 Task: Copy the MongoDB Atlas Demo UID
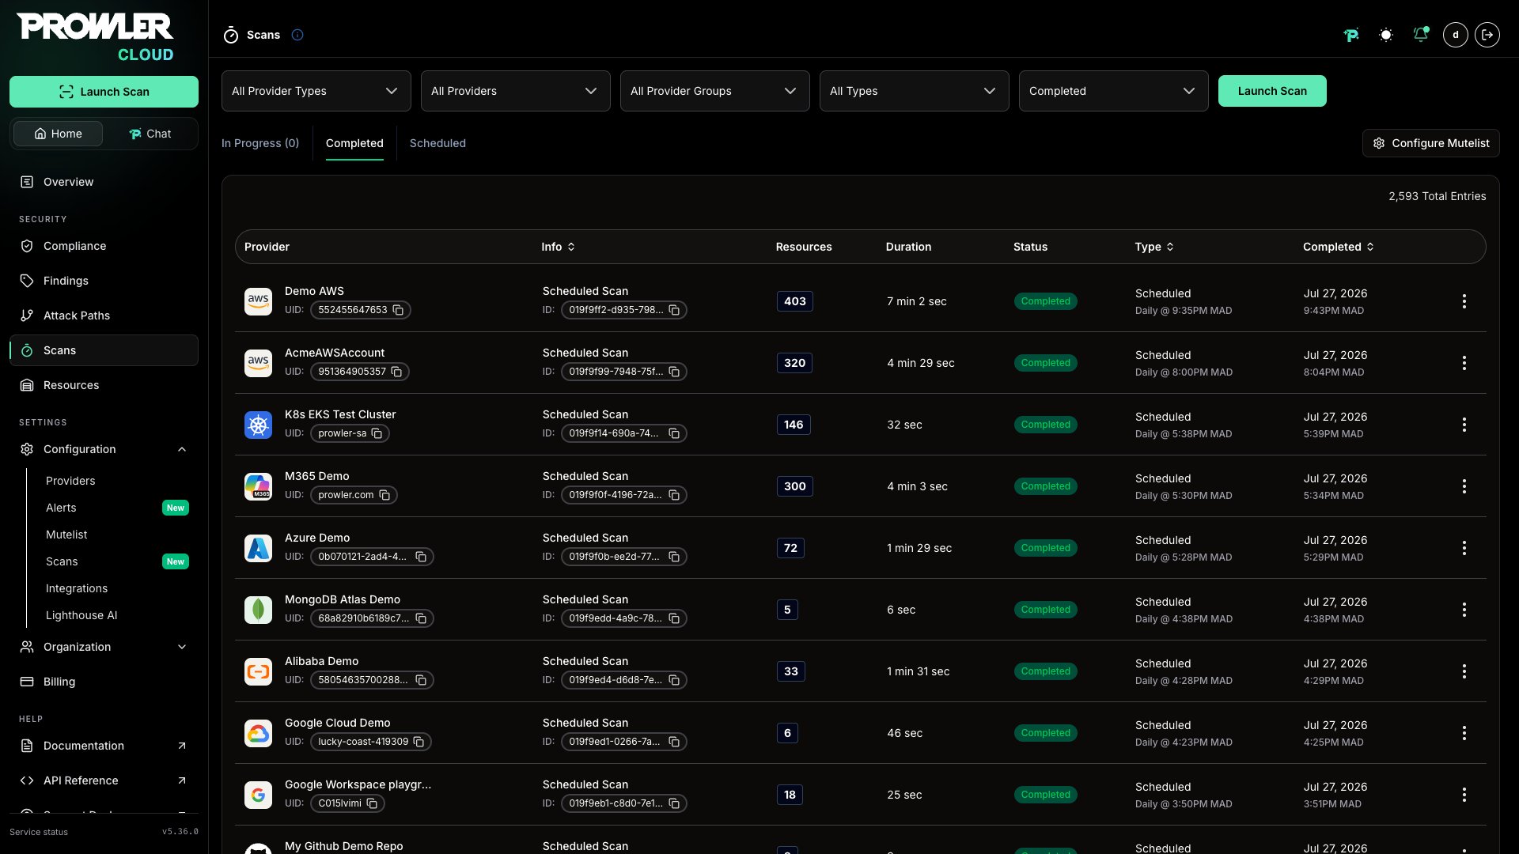[x=422, y=618]
